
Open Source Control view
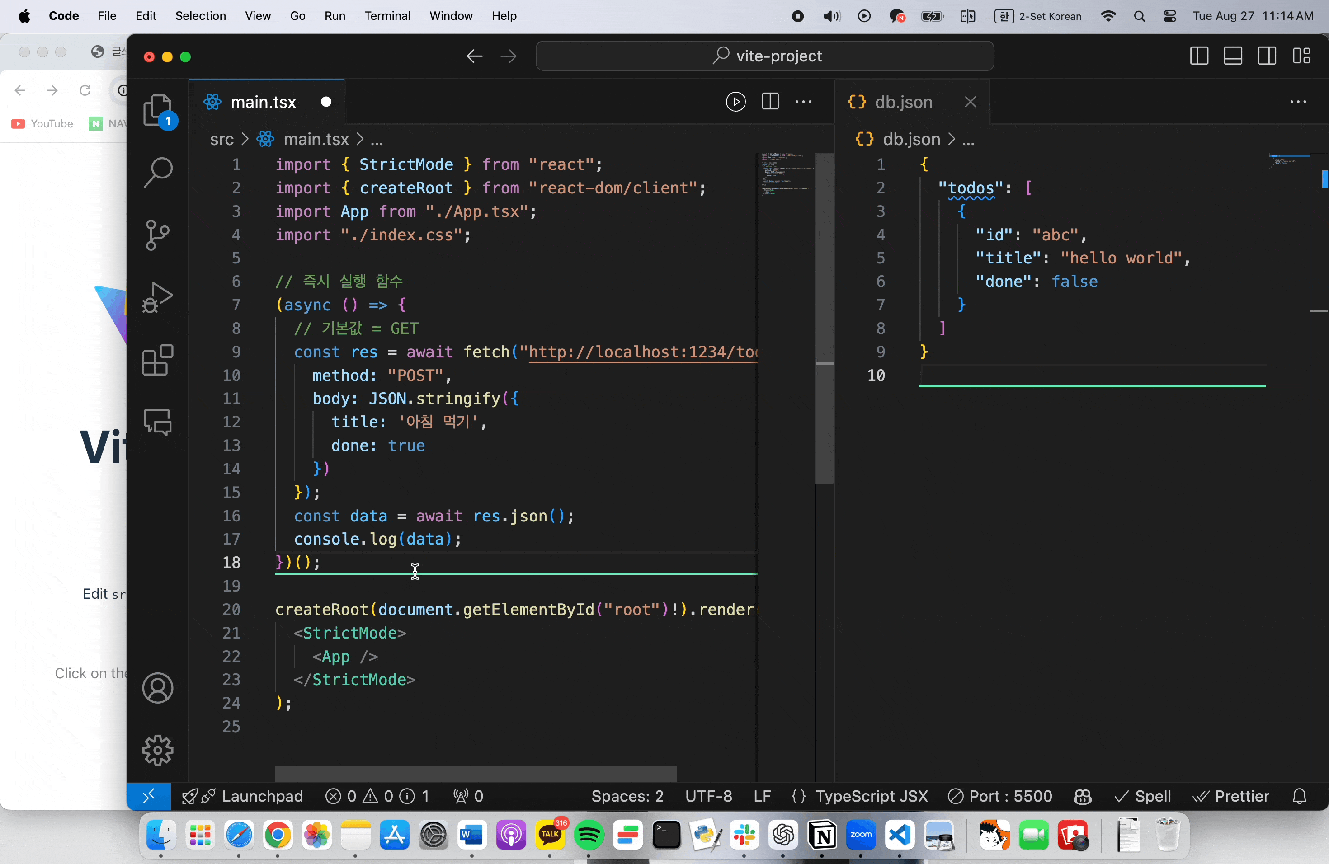158,235
